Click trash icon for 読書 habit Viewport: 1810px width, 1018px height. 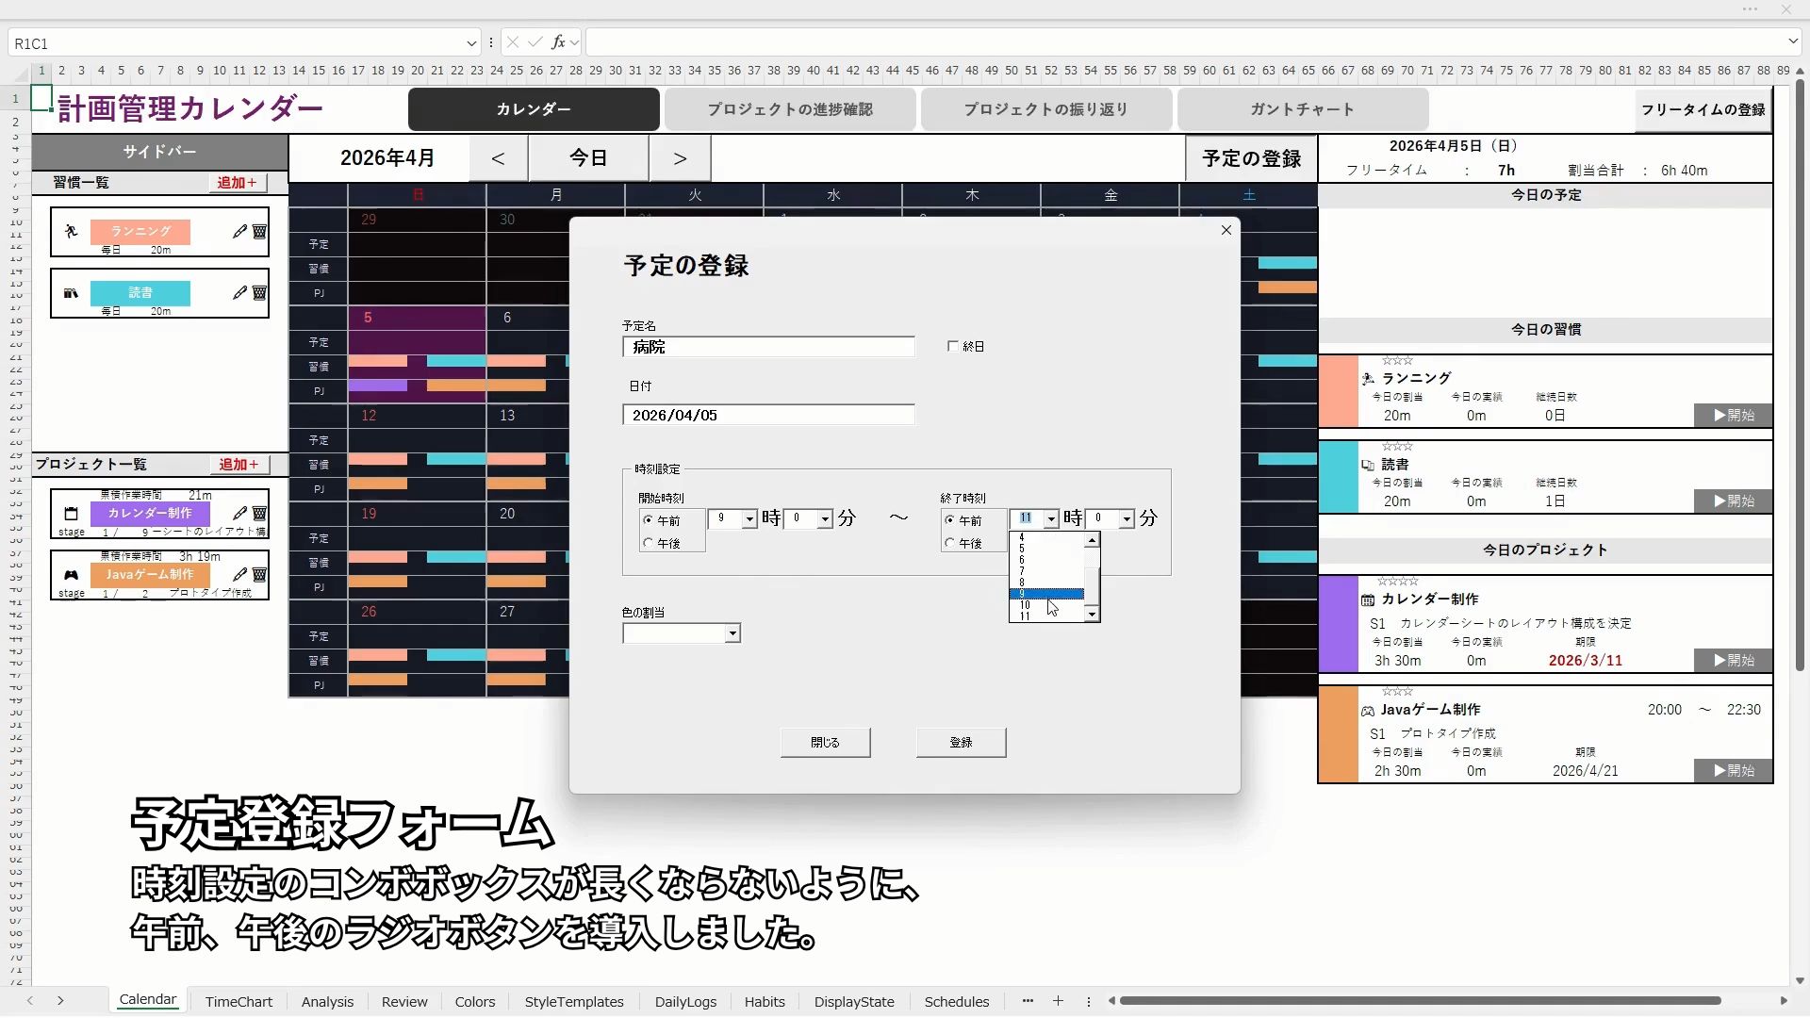tap(259, 293)
